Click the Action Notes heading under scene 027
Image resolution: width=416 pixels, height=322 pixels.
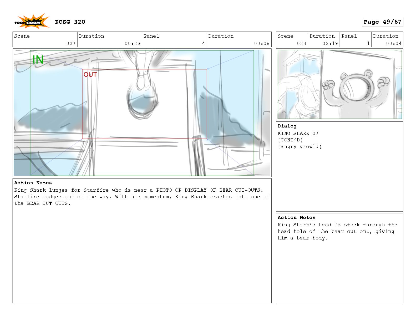point(33,183)
